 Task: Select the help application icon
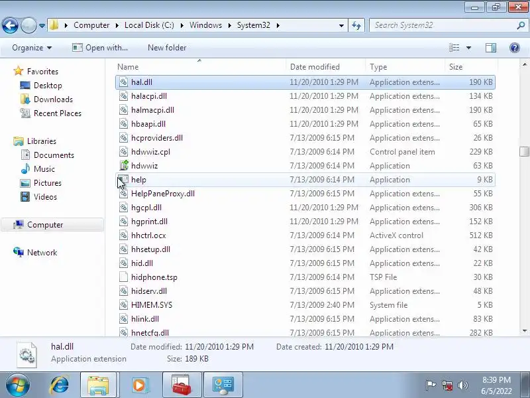(x=124, y=179)
